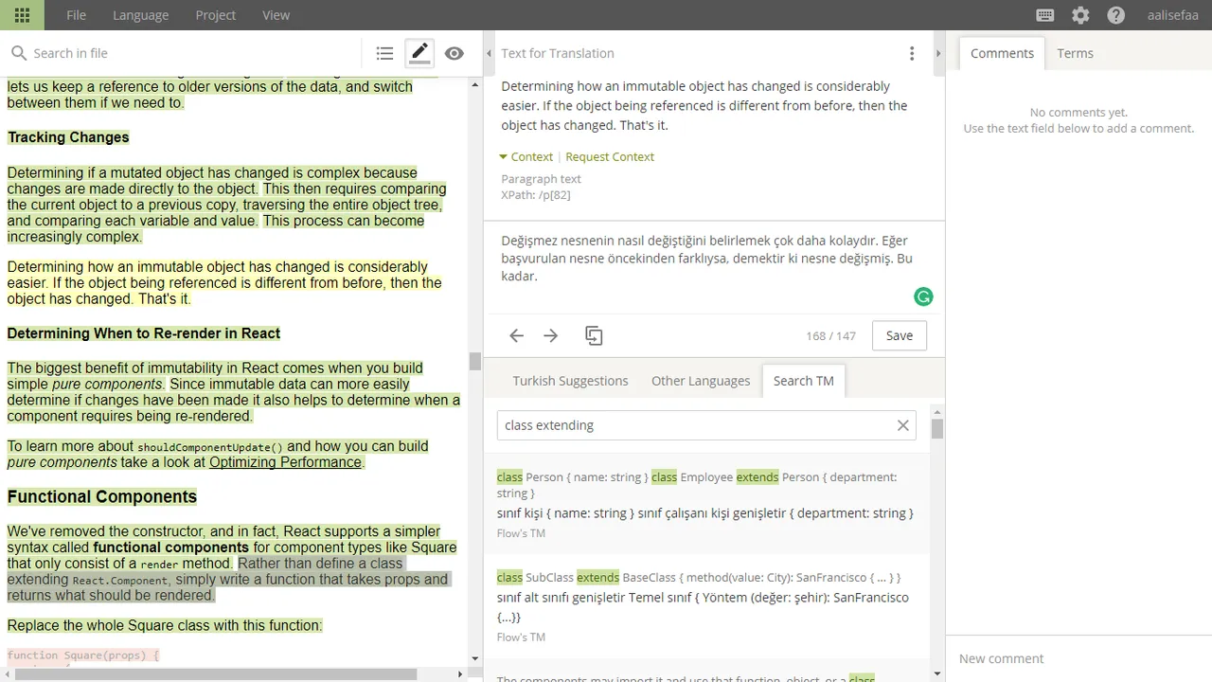Screen dimensions: 1212x682
Task: Click the 168 / 147 character counter
Action: point(830,335)
